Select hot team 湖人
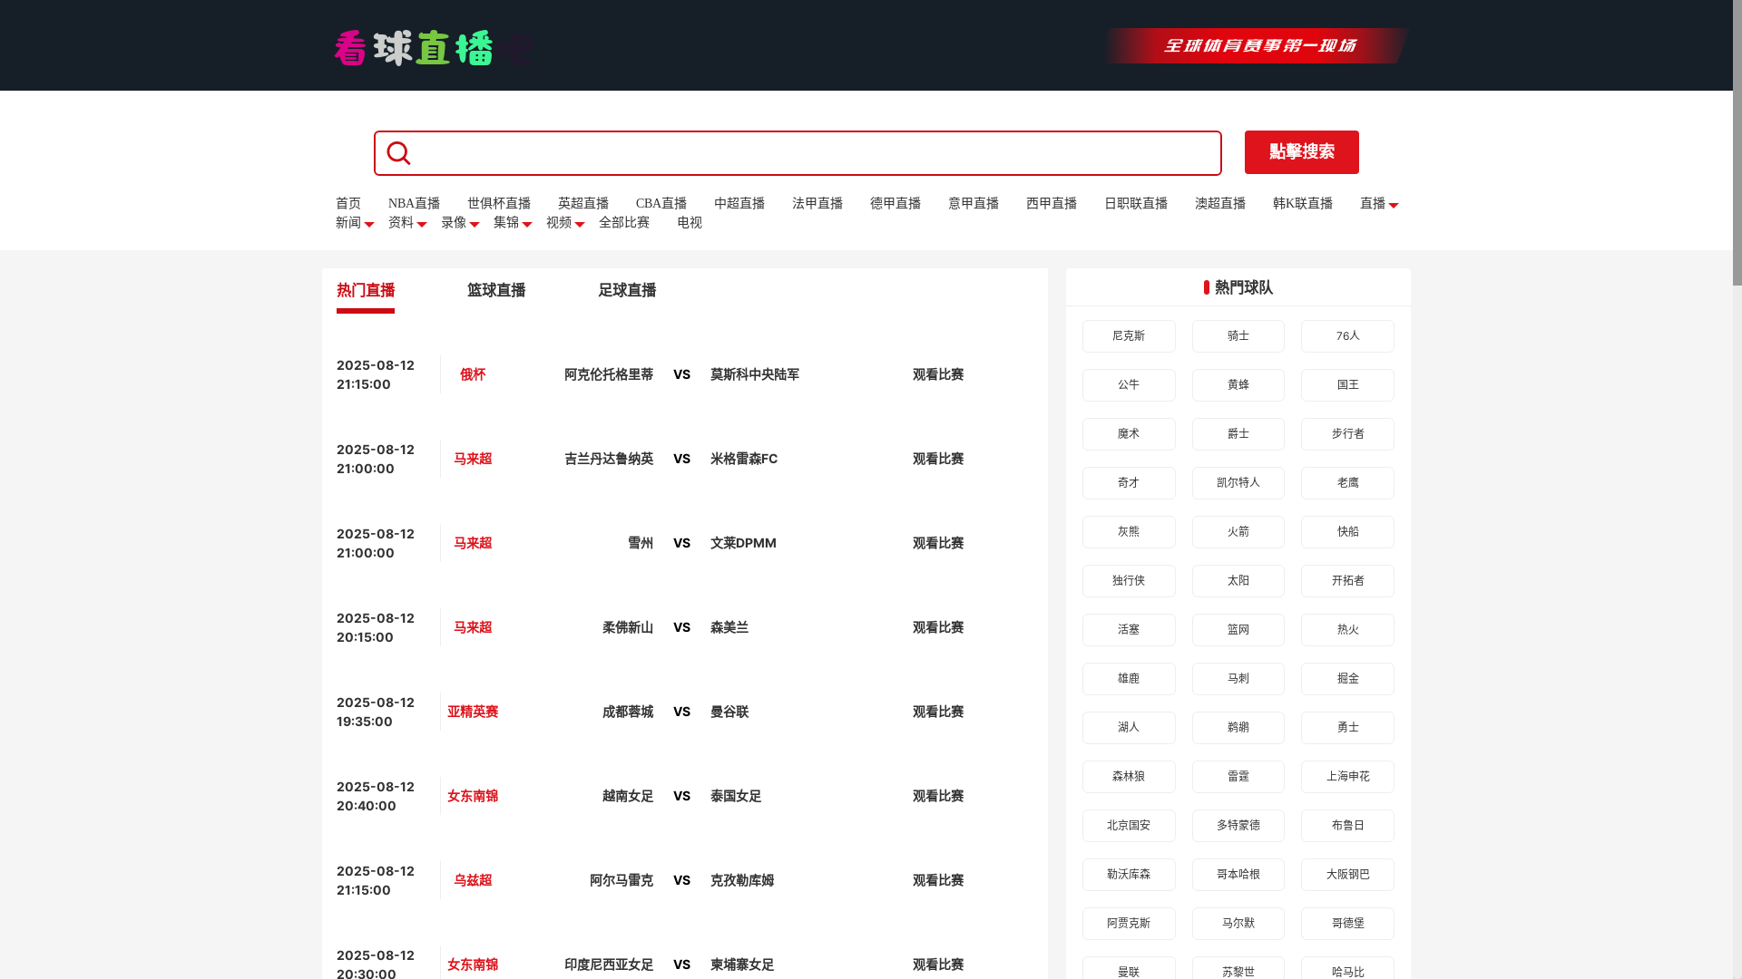The image size is (1742, 979). (x=1129, y=728)
